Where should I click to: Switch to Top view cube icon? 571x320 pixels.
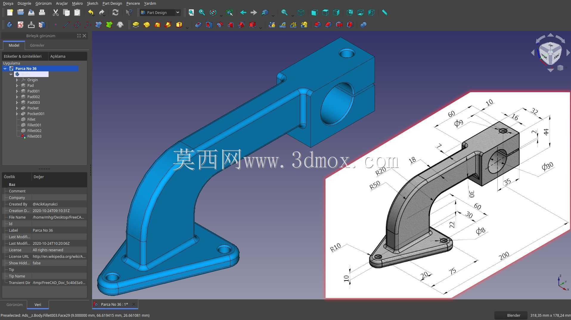click(x=325, y=12)
